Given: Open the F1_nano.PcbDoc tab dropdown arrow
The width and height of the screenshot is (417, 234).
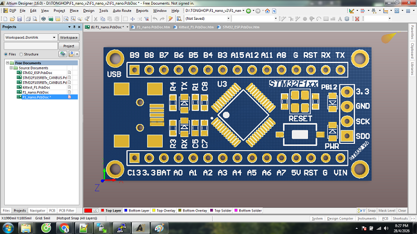Looking at the screenshot, I should click(127, 27).
